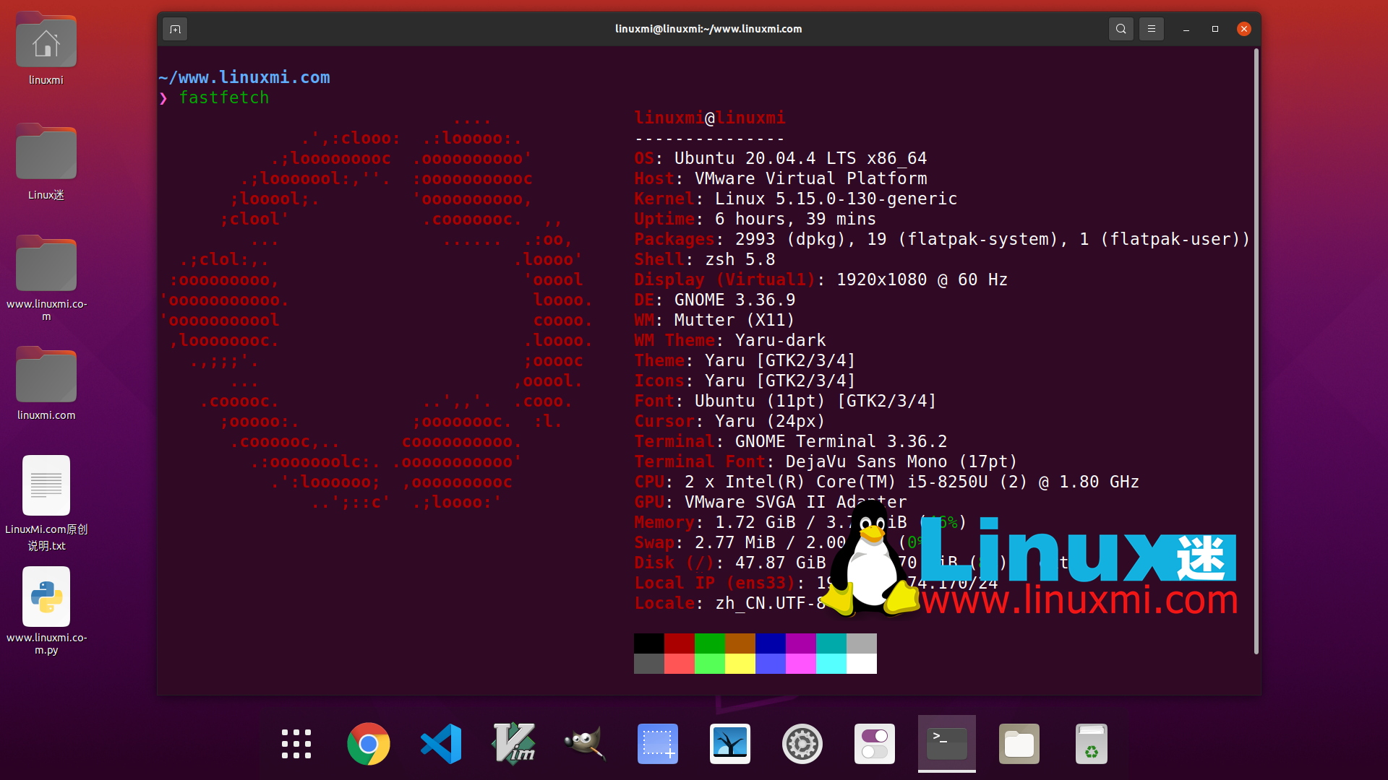
Task: Click the Uptime 6 hours, 39 mins line
Action: pyautogui.click(x=755, y=219)
